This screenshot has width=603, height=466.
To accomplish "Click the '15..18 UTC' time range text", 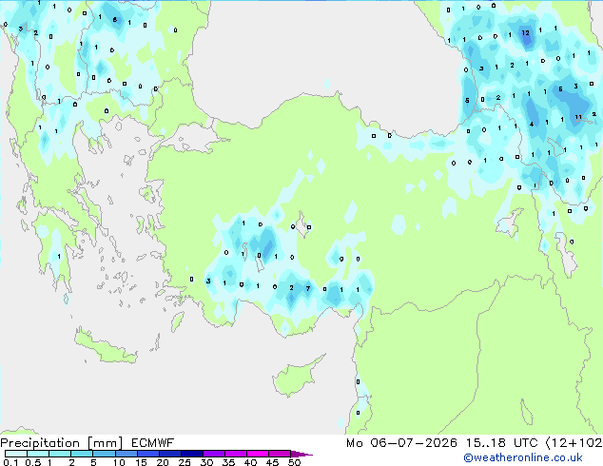I will click(501, 443).
